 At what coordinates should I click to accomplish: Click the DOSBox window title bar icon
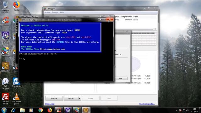pos(20,20)
